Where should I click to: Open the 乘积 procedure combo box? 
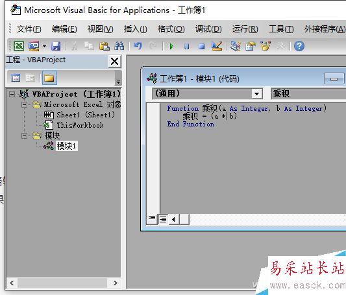click(308, 94)
